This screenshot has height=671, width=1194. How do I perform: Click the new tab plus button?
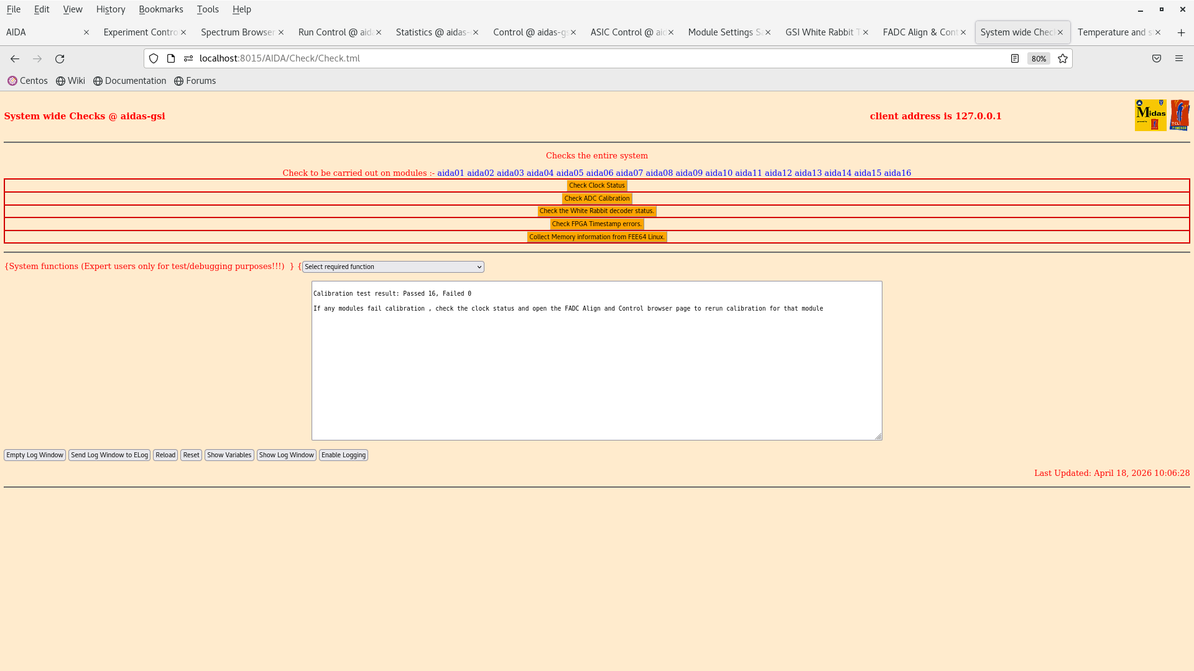coord(1181,32)
